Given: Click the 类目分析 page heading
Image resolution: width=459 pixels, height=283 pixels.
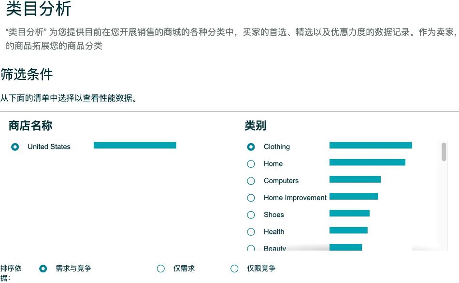Looking at the screenshot, I should click(x=38, y=8).
